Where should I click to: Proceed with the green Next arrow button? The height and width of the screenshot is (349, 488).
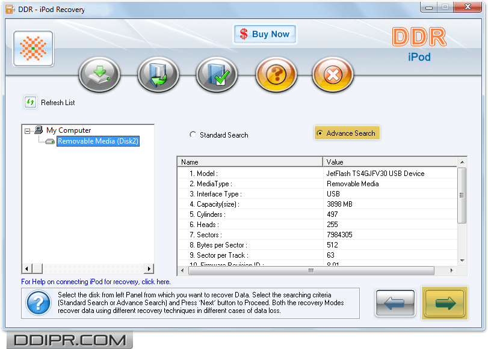coord(445,303)
